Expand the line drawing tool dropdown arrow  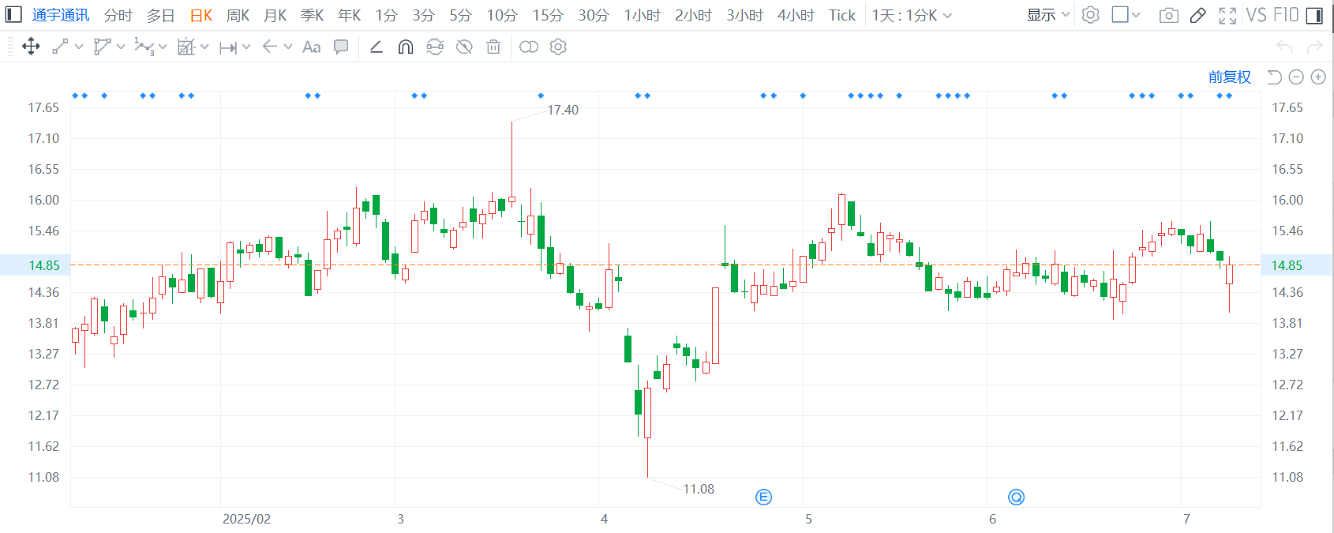click(x=79, y=47)
